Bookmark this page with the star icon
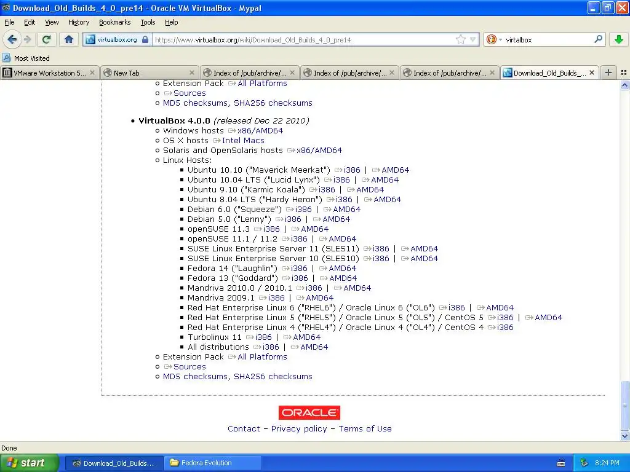Screen dimensions: 630x472 point(460,39)
